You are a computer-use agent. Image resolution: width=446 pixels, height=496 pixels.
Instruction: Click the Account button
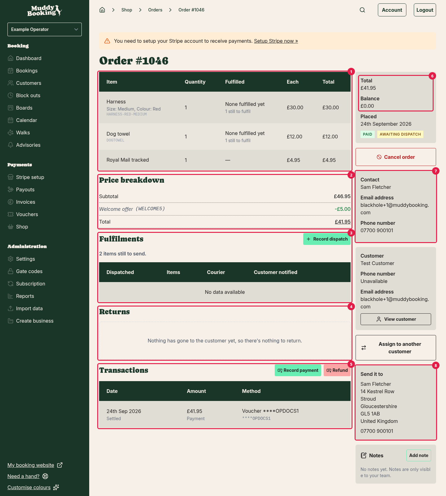click(x=392, y=10)
